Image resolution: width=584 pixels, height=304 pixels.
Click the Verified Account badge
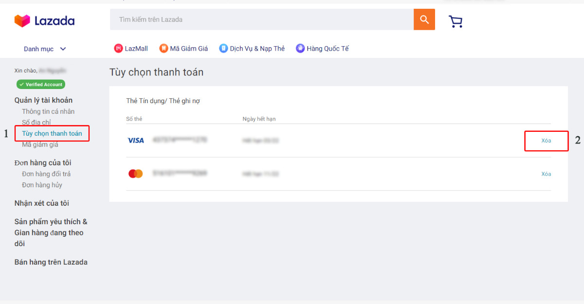40,84
